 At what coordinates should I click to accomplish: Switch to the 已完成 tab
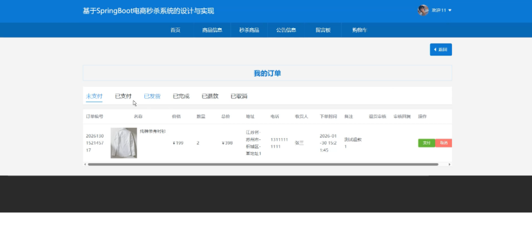(x=181, y=96)
